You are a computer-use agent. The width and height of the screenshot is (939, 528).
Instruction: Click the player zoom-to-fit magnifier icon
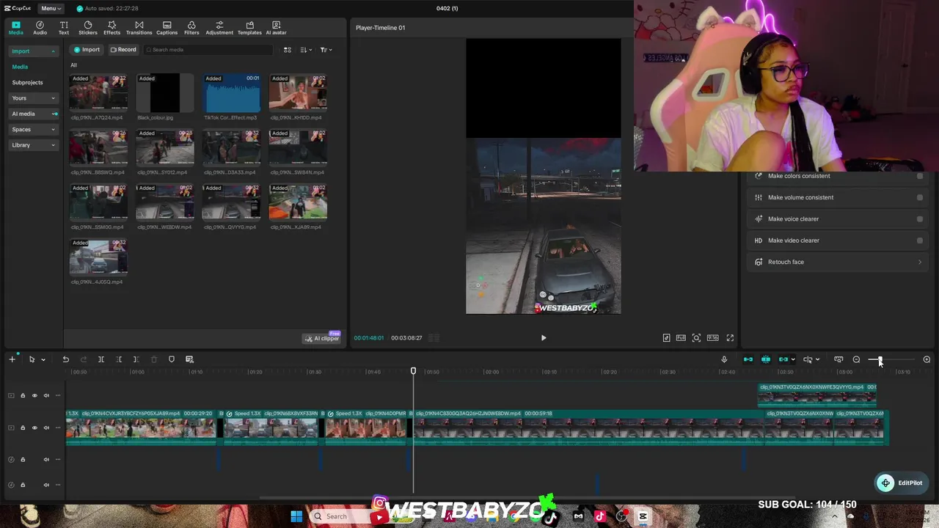(x=696, y=338)
